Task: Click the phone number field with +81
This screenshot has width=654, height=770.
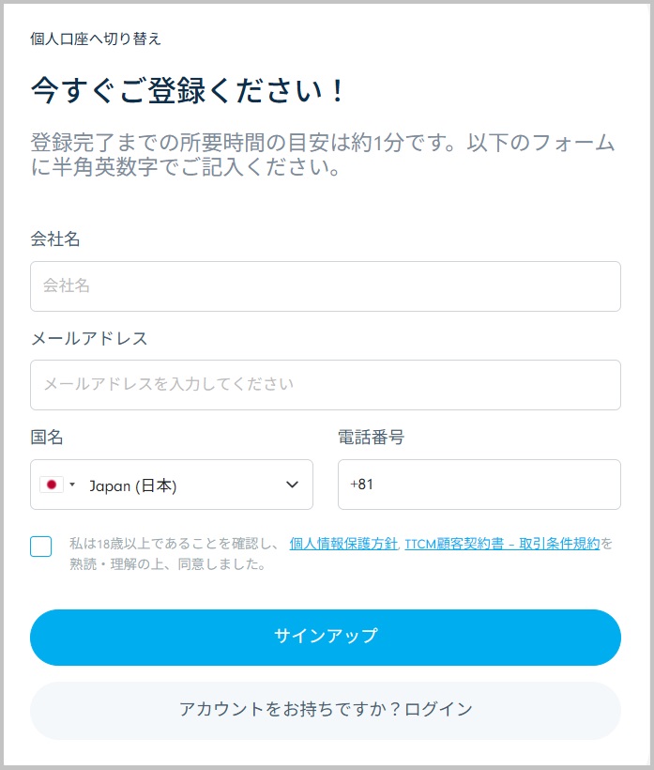Action: click(479, 485)
